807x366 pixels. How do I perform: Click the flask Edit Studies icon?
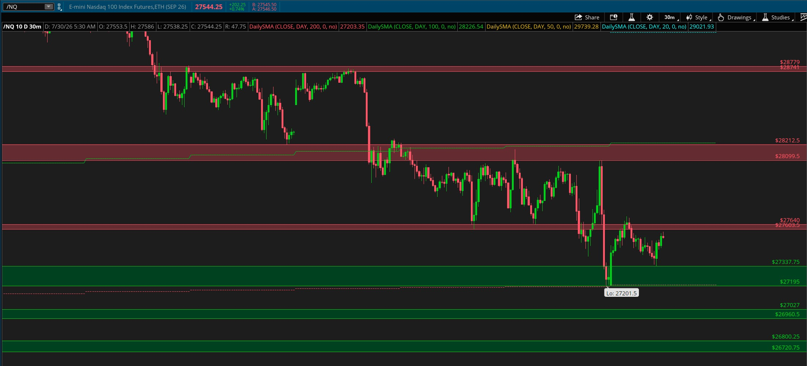[632, 17]
